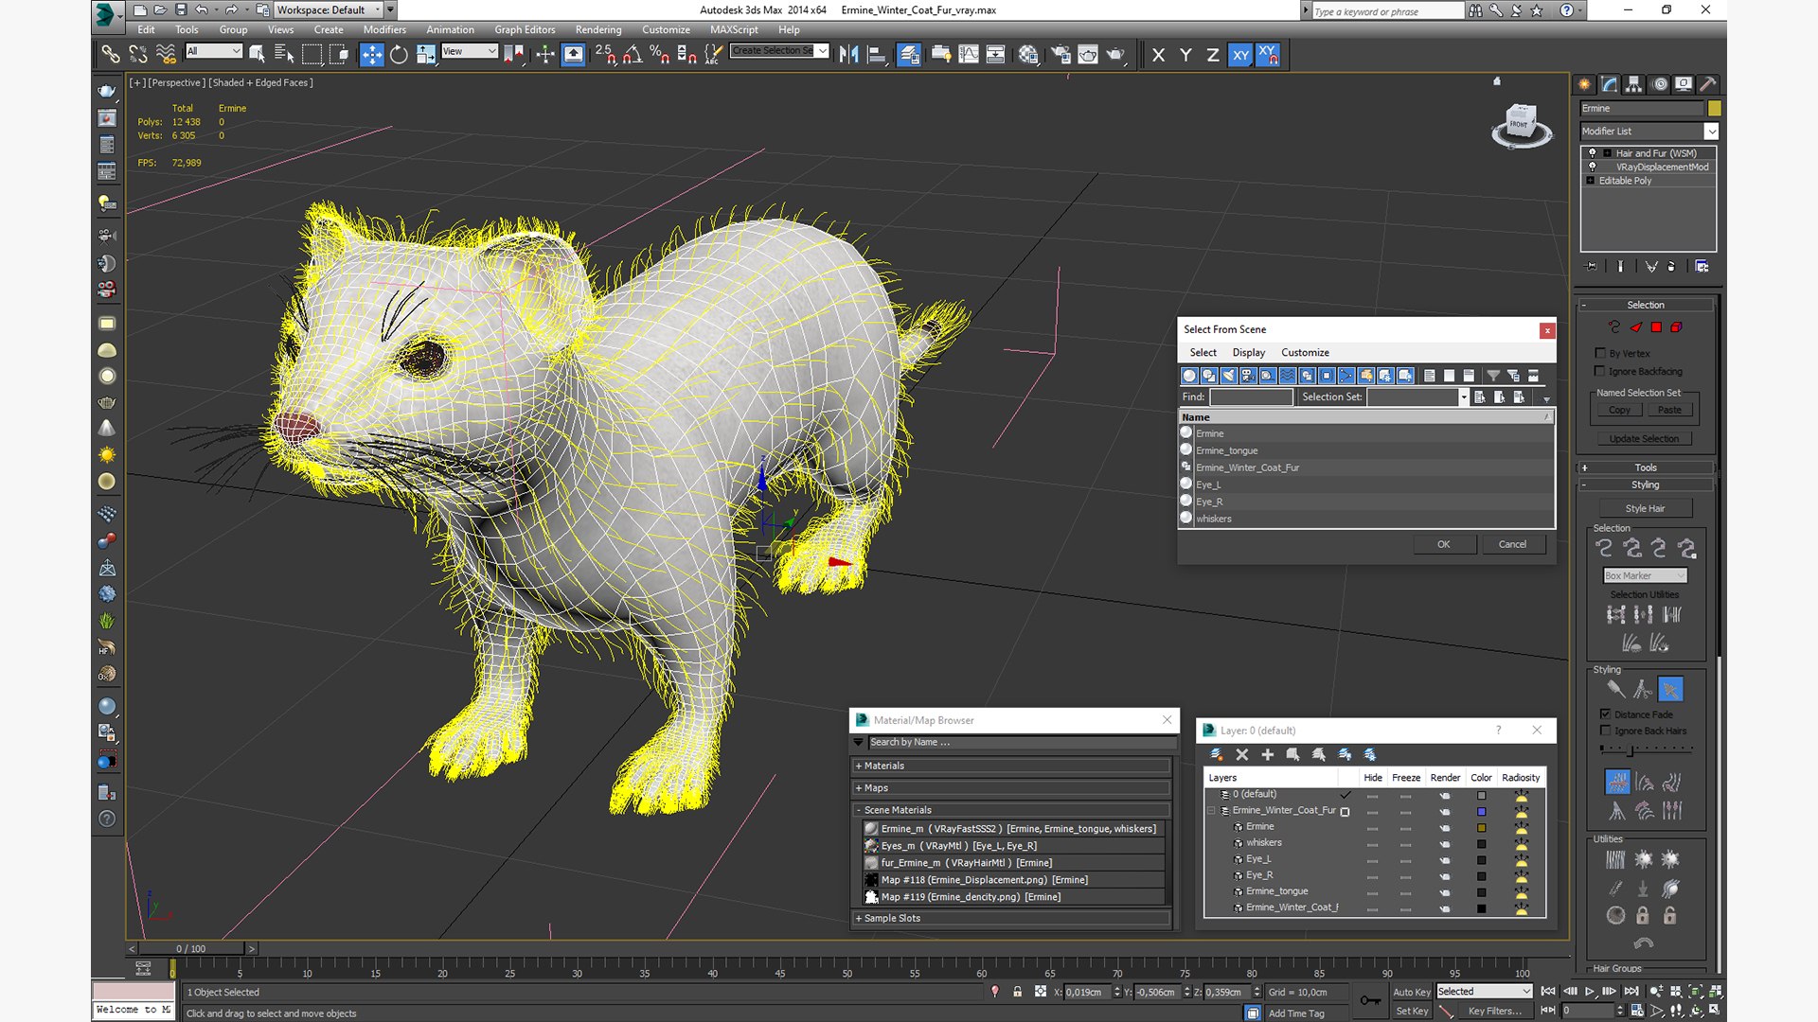
Task: Restrict transform to the Z axis
Action: (1212, 55)
